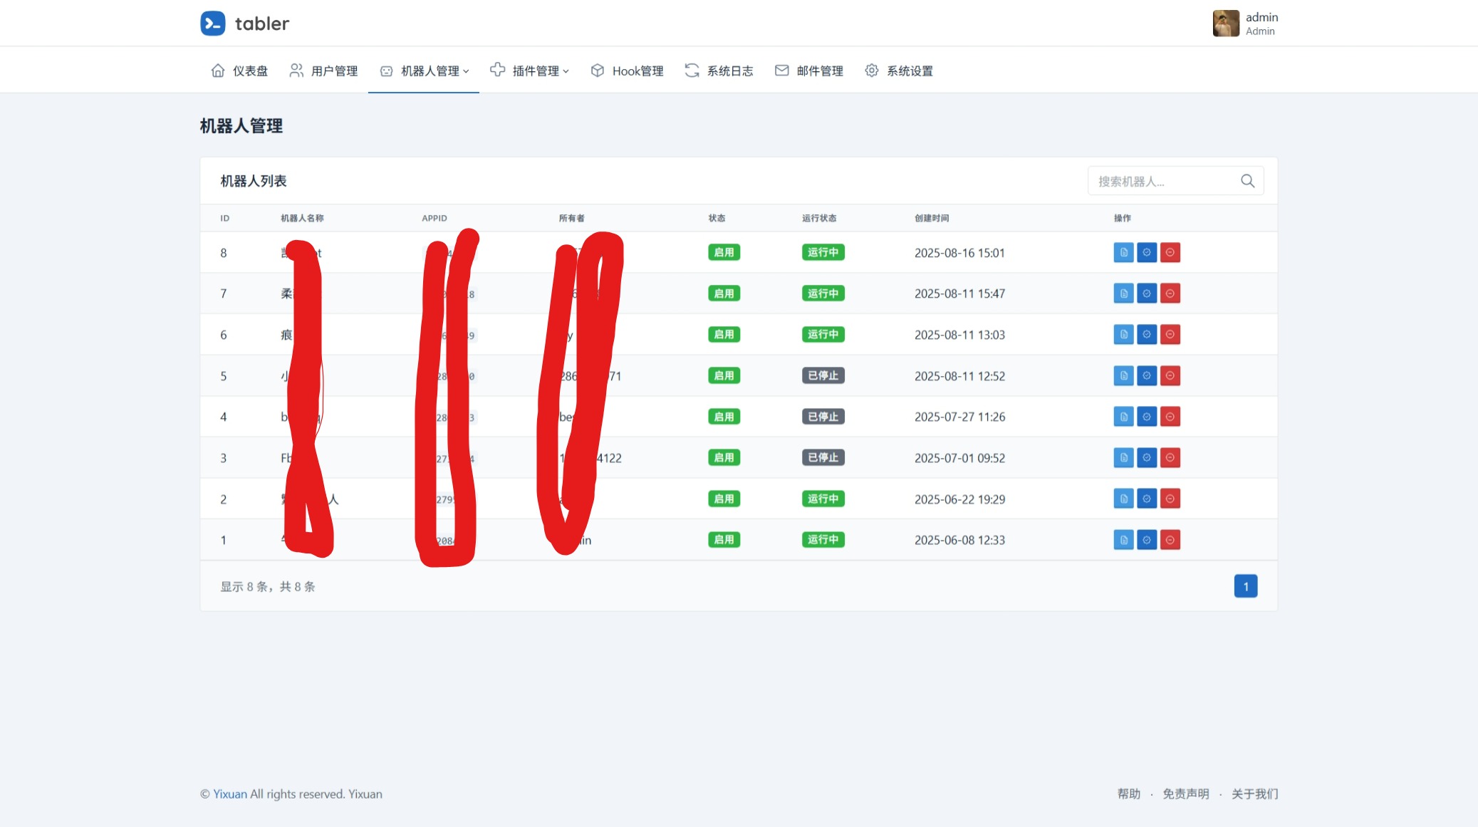Click verify badge icon for robot ID 2
The image size is (1478, 827).
click(x=1147, y=499)
